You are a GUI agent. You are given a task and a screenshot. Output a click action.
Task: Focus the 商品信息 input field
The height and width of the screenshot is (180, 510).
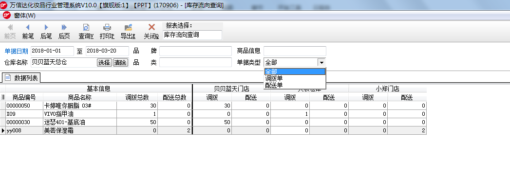tap(295, 51)
